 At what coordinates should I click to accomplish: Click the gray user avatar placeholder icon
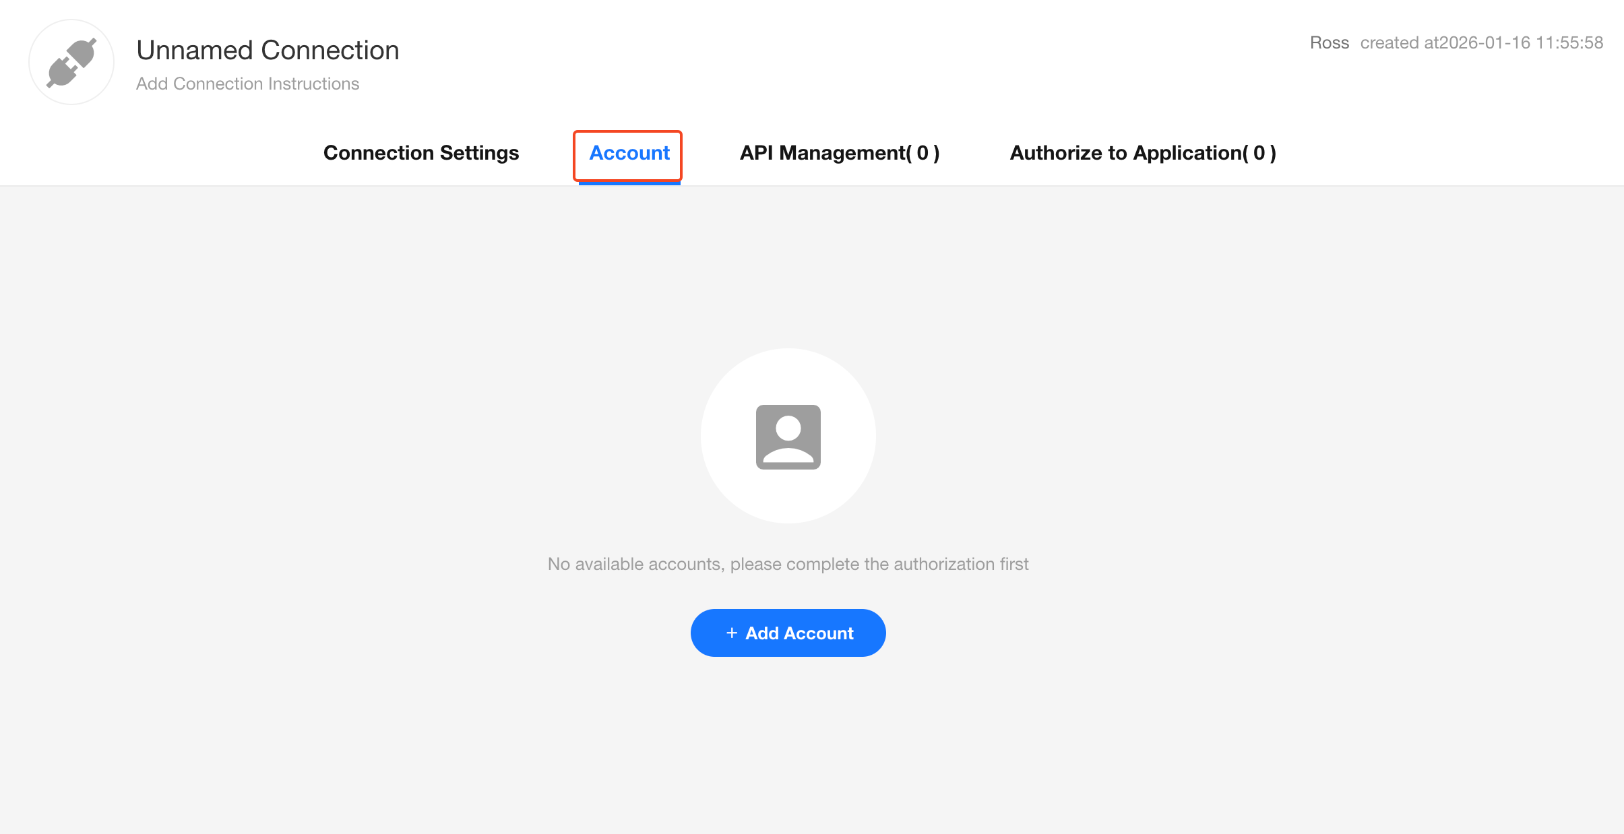[x=788, y=437]
